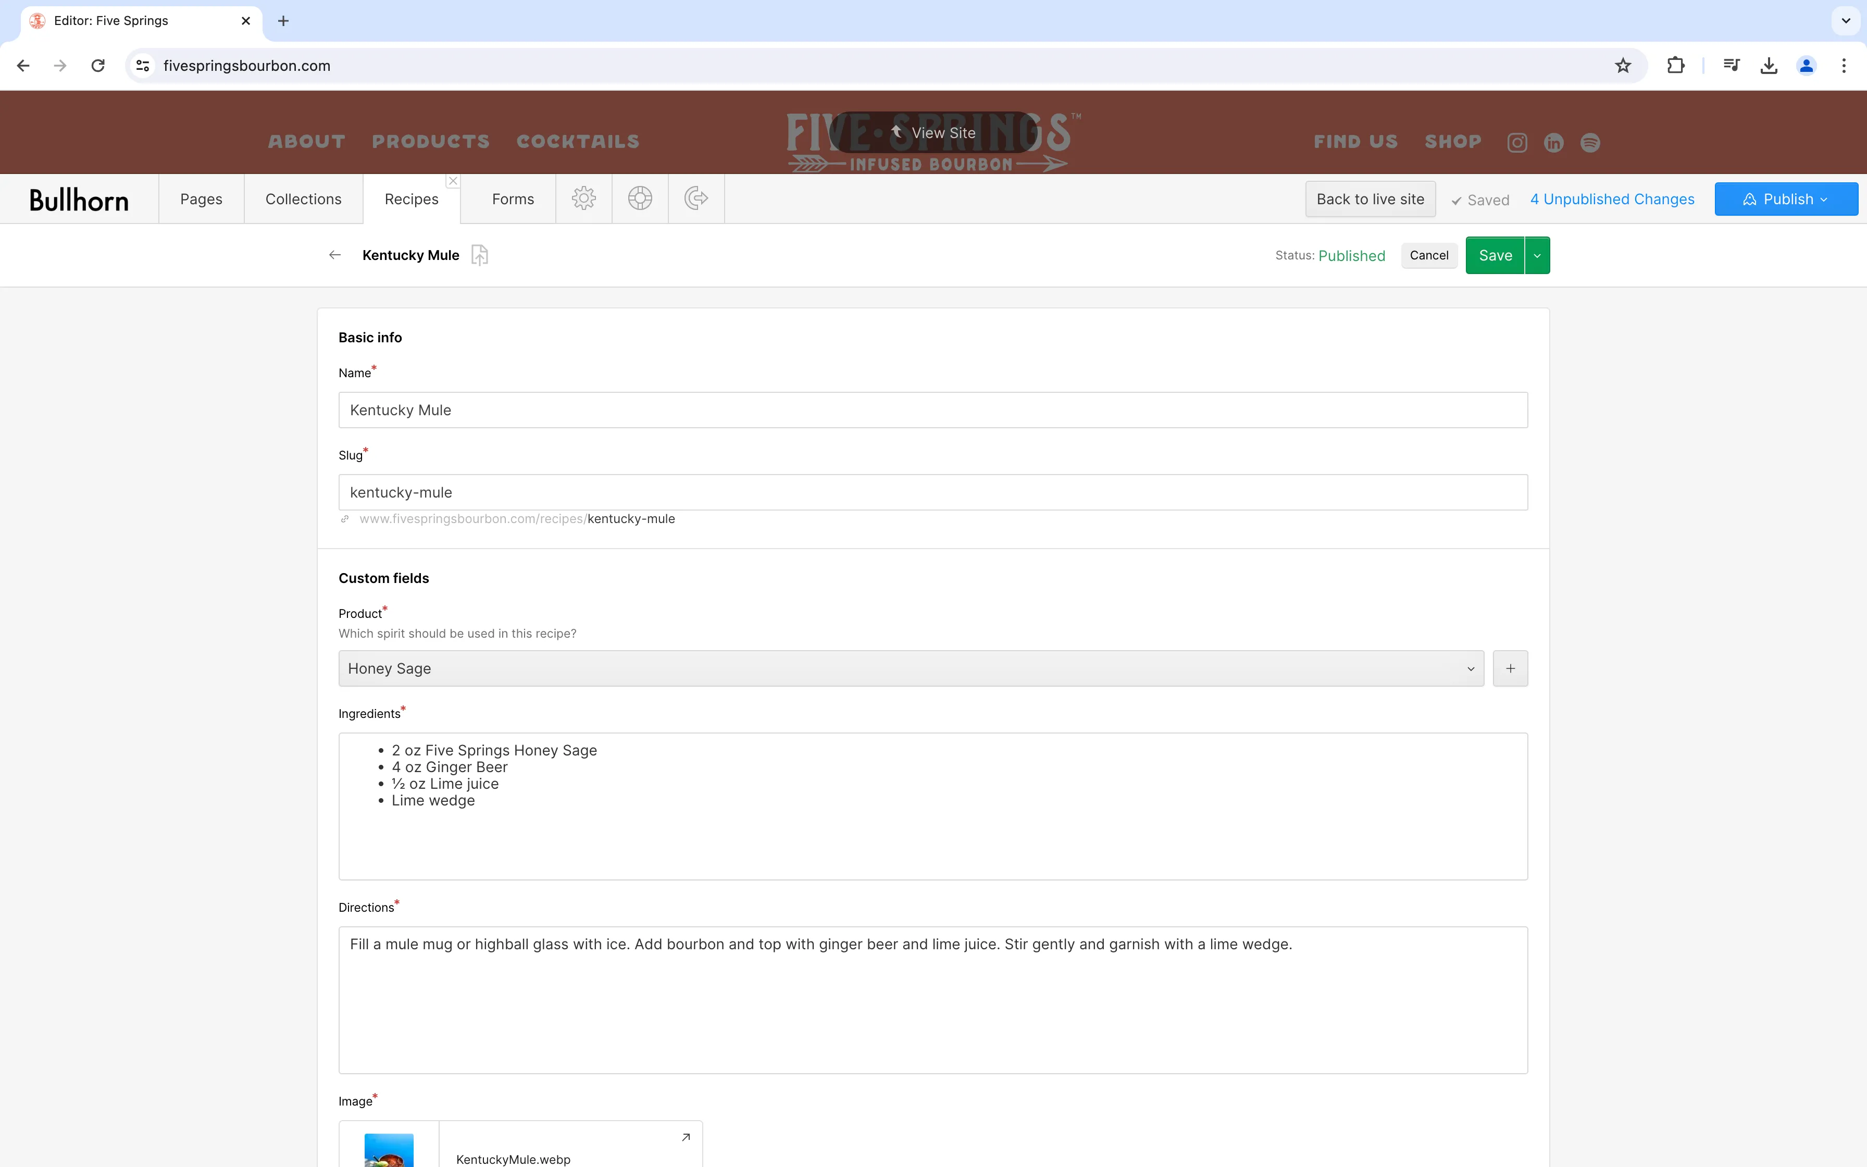
Task: Click the link icon beside the slug URL
Action: click(345, 519)
